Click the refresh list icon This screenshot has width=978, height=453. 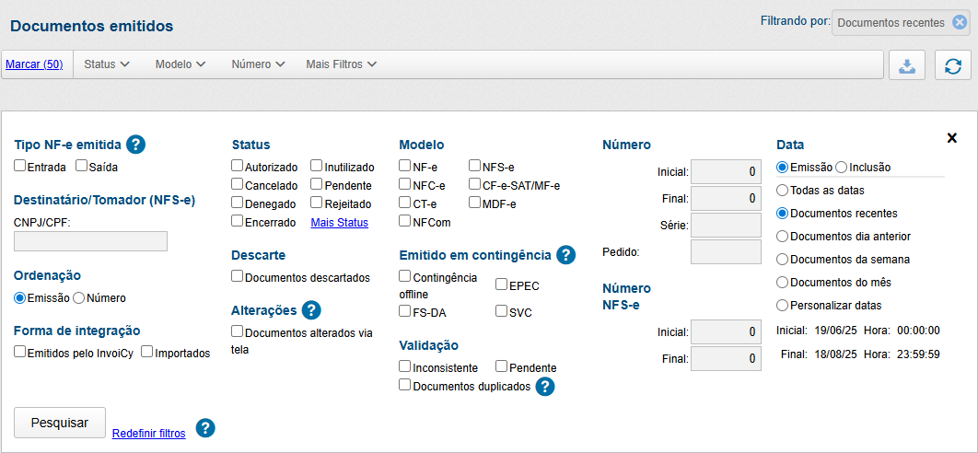pyautogui.click(x=953, y=65)
